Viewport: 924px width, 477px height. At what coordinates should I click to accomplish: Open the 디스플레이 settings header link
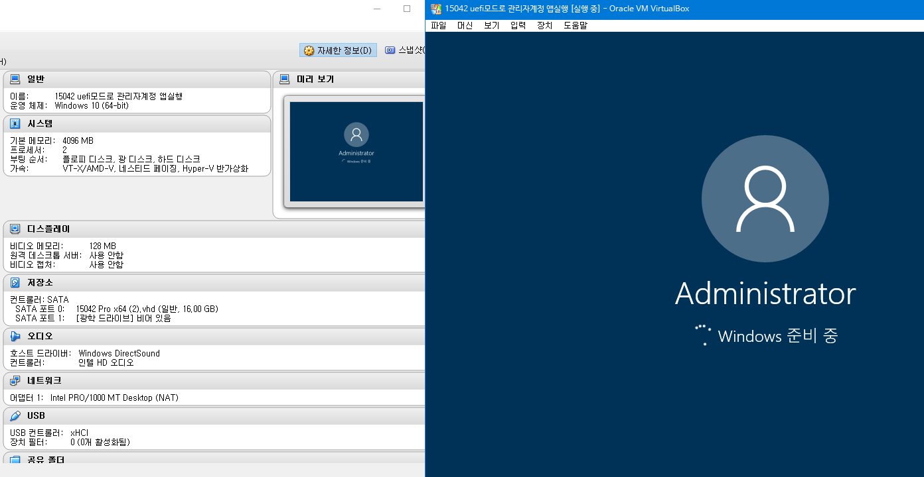coord(48,229)
